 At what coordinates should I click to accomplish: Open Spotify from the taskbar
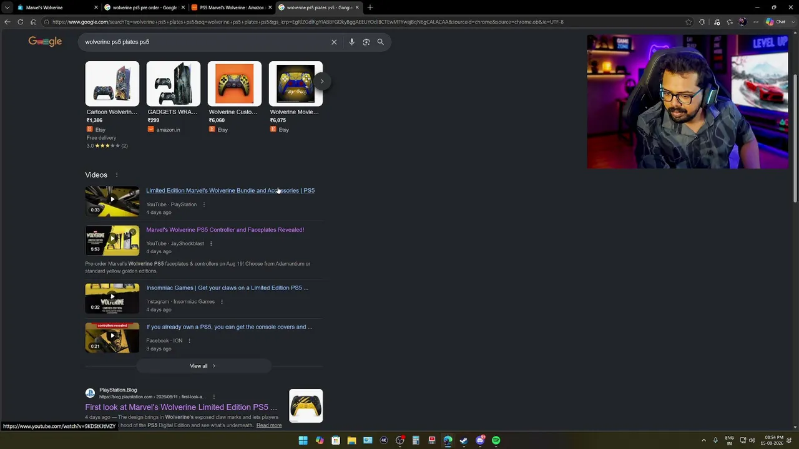(x=496, y=440)
